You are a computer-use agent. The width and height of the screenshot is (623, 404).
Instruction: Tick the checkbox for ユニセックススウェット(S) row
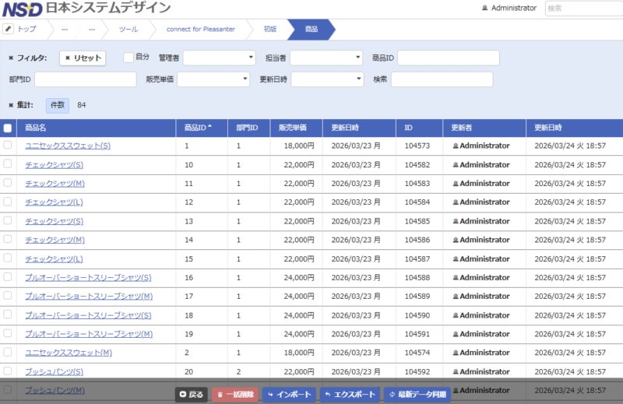(8, 146)
